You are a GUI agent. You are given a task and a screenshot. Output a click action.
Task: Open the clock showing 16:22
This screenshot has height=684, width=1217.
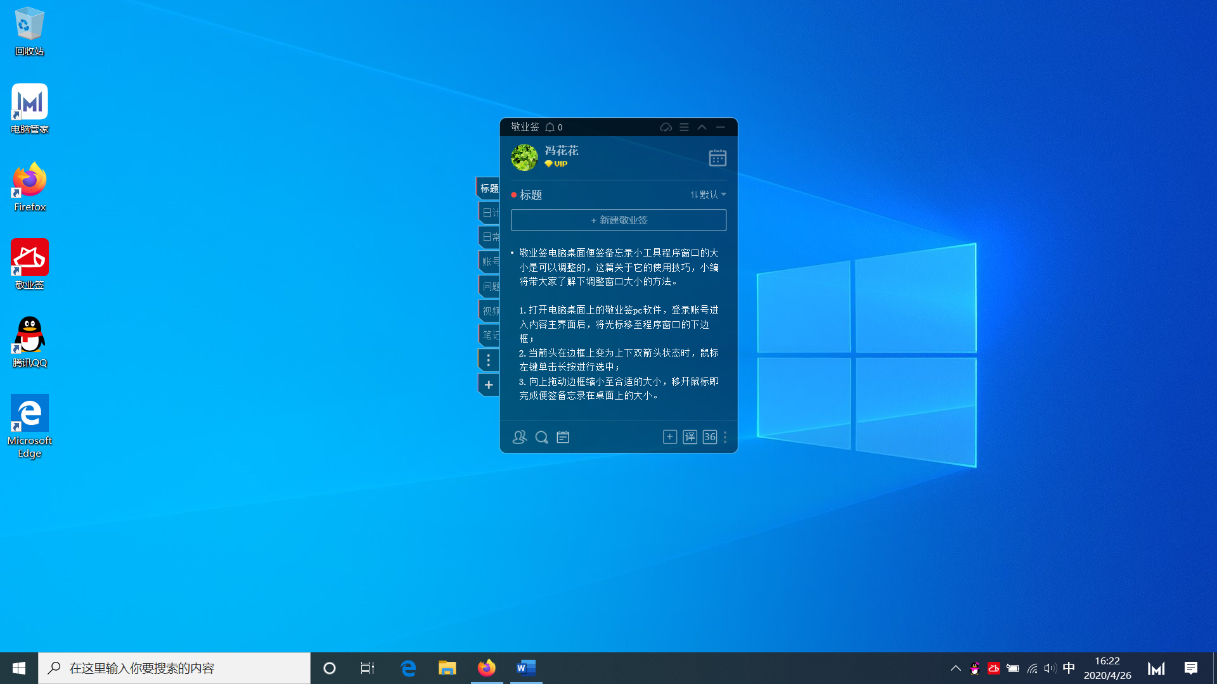point(1107,668)
